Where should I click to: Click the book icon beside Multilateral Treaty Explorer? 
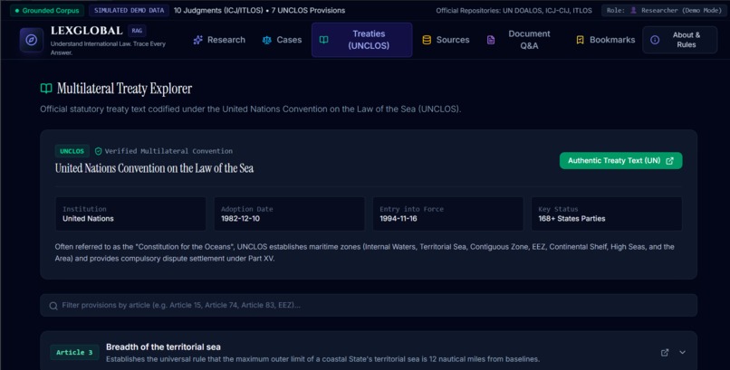pos(46,89)
